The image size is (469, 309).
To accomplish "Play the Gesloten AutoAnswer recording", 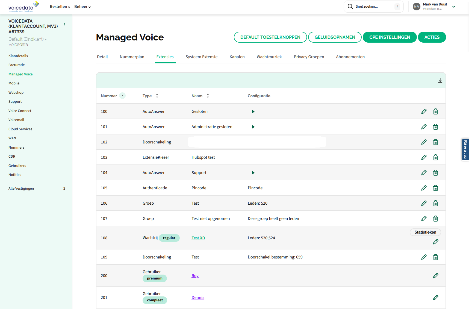I will [253, 111].
